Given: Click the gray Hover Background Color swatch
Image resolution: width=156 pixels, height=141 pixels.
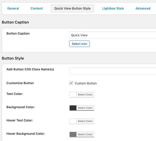Looking at the screenshot, I should [73, 134].
